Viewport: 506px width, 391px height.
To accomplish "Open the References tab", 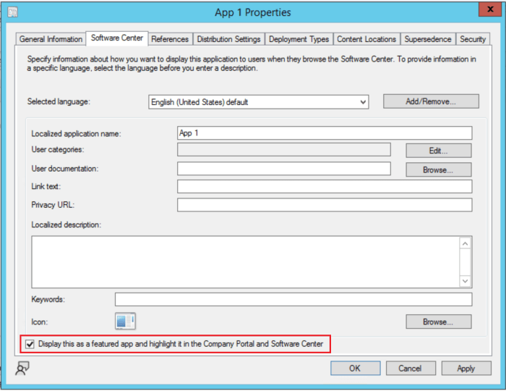I will [170, 39].
